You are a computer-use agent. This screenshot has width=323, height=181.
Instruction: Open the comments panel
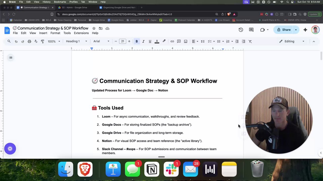(x=251, y=30)
